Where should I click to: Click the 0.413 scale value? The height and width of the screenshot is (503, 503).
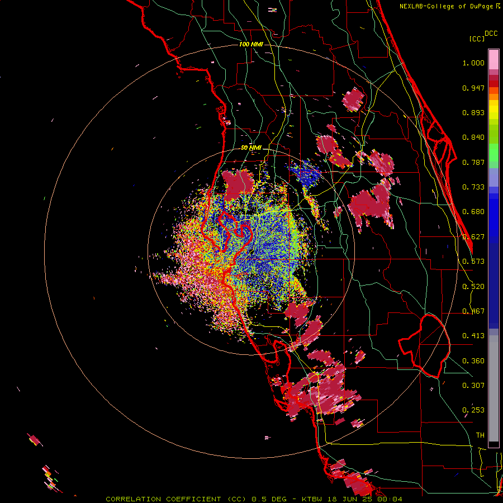pos(473,336)
